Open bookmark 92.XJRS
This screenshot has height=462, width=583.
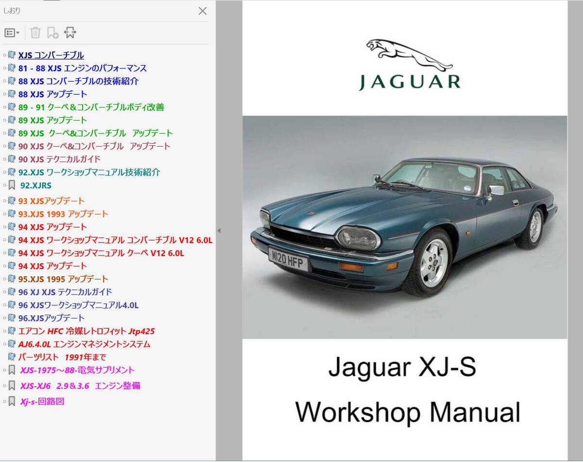(x=36, y=186)
